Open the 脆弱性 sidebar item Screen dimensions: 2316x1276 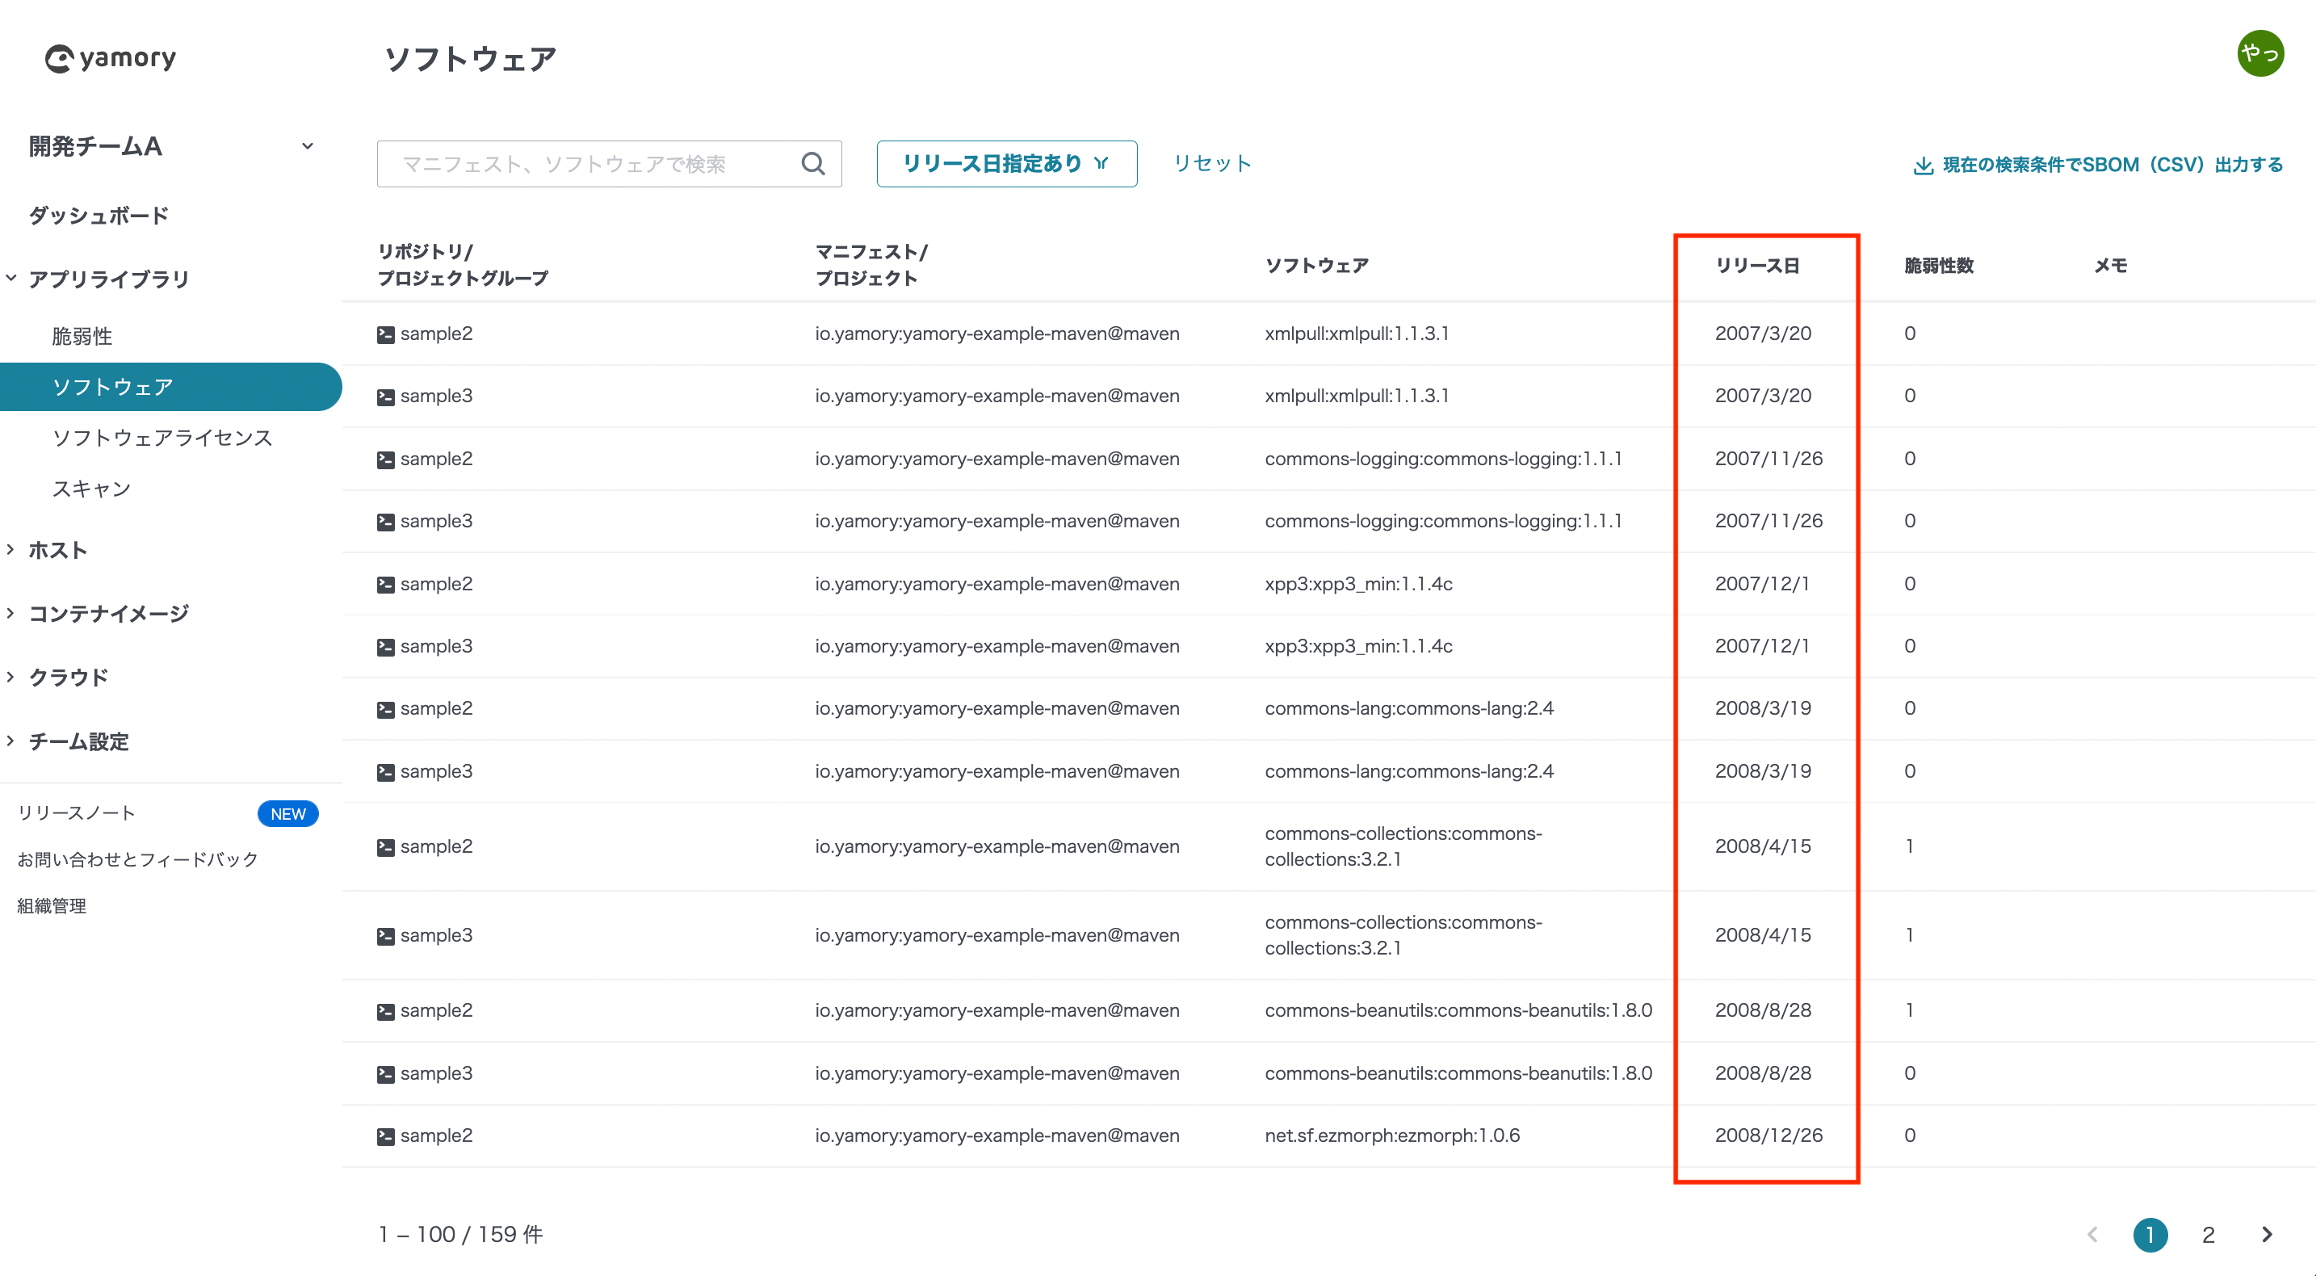coord(82,336)
